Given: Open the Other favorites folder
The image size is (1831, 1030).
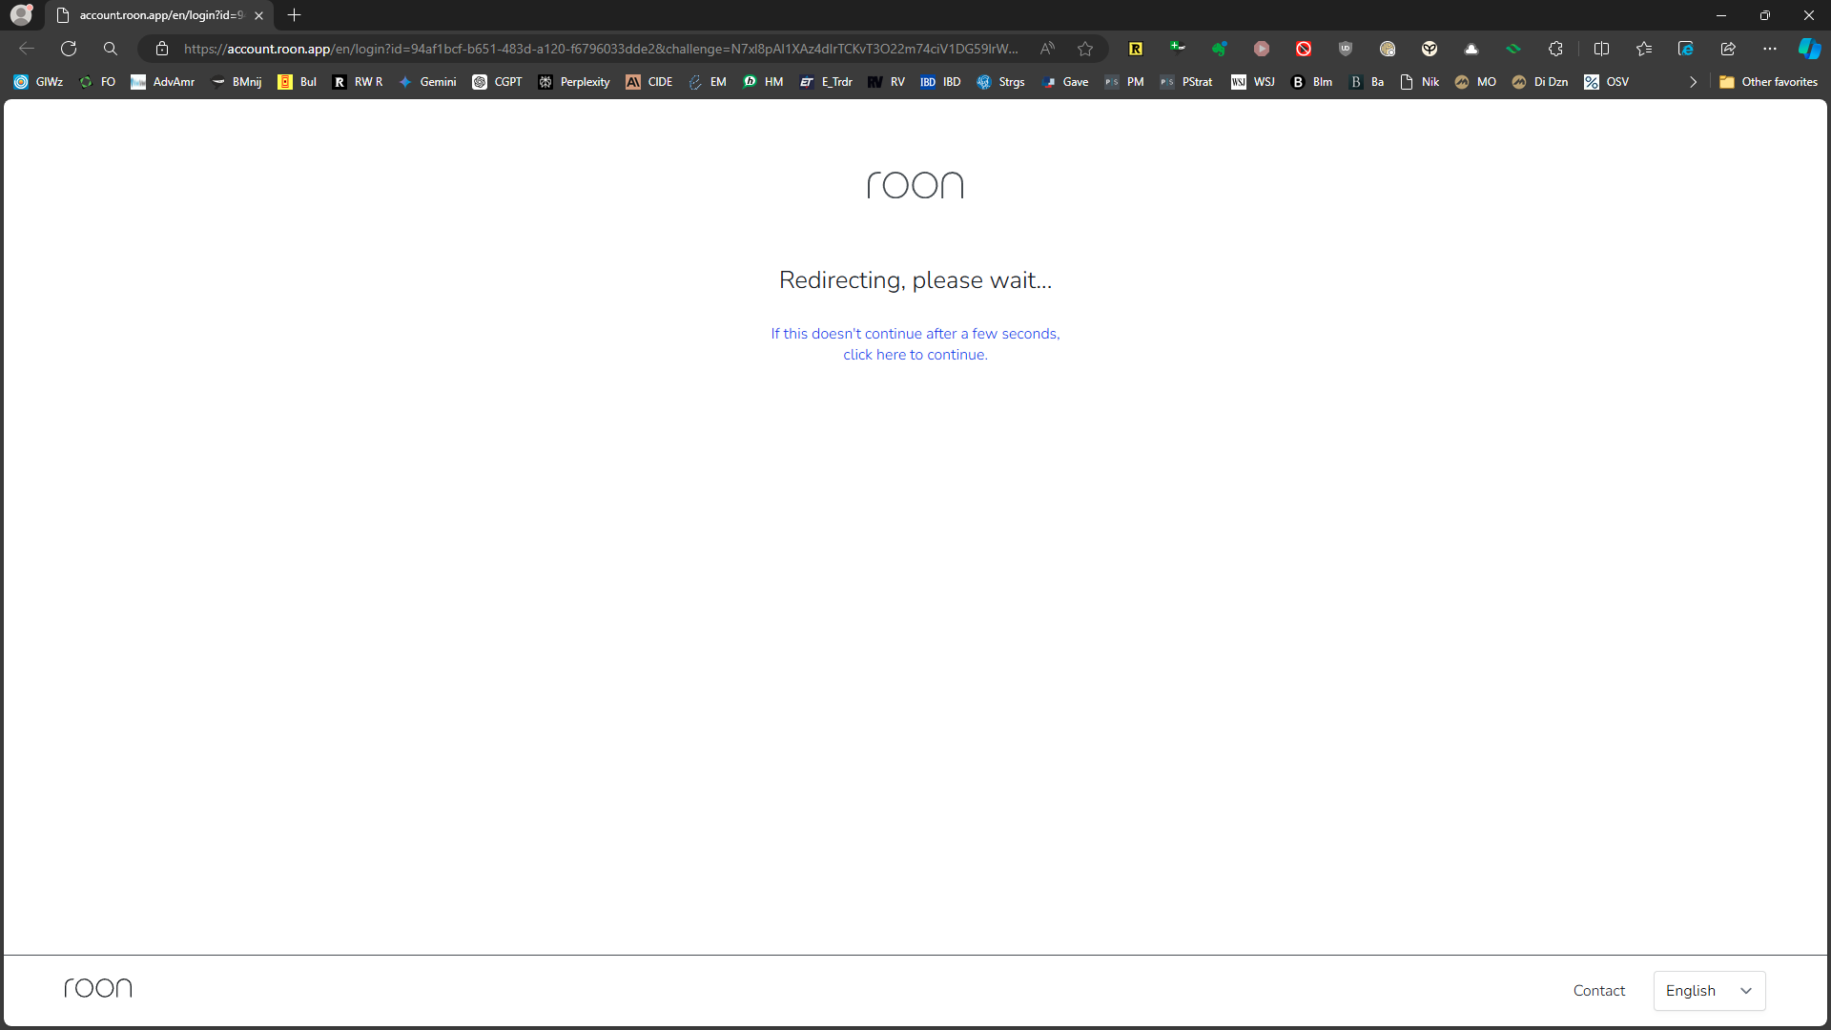Looking at the screenshot, I should click(1769, 82).
